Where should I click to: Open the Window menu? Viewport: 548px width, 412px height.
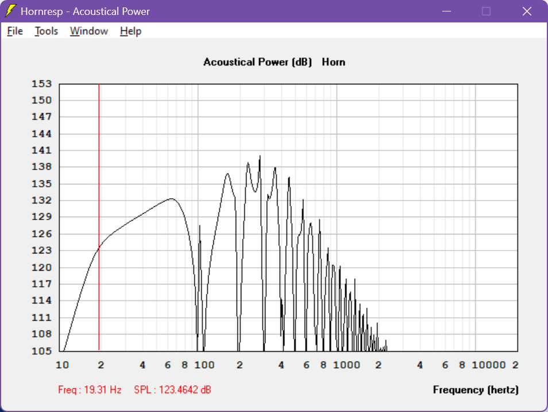click(89, 31)
